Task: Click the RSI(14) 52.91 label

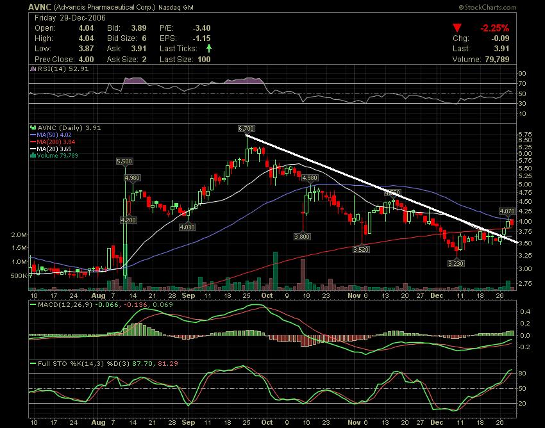Action: tap(63, 69)
